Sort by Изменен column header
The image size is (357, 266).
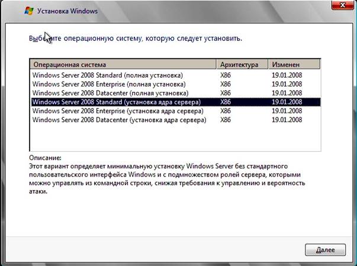click(x=294, y=65)
